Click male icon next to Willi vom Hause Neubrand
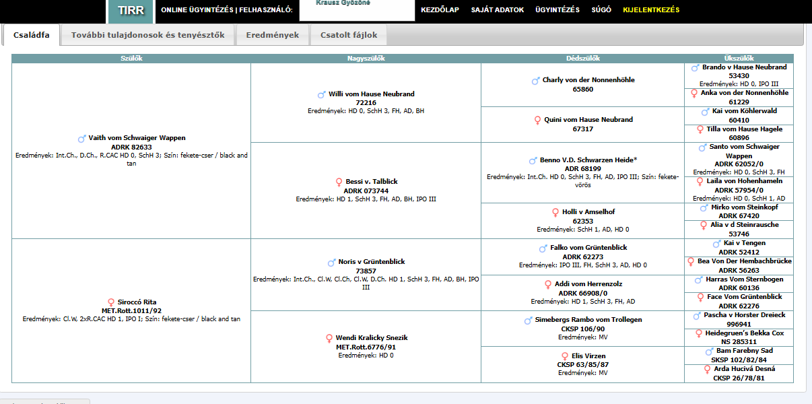Viewport: 812px width, 404px height. (322, 95)
